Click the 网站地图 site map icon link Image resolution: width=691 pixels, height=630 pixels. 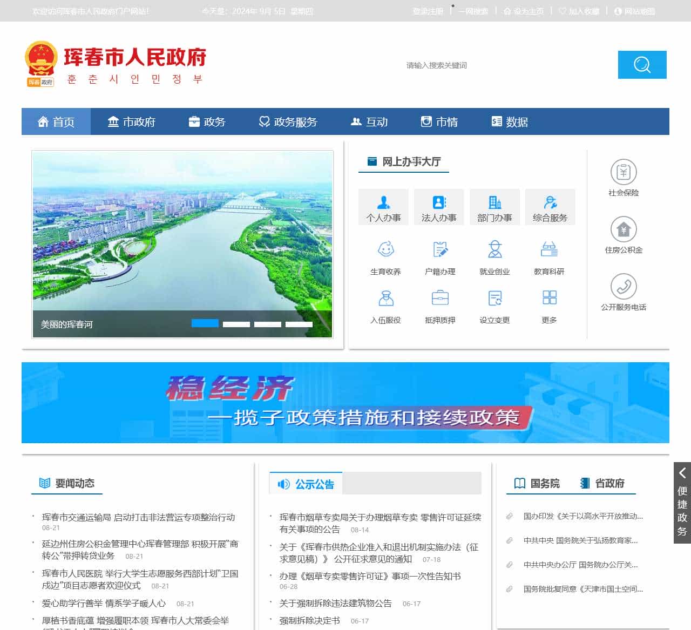point(634,11)
